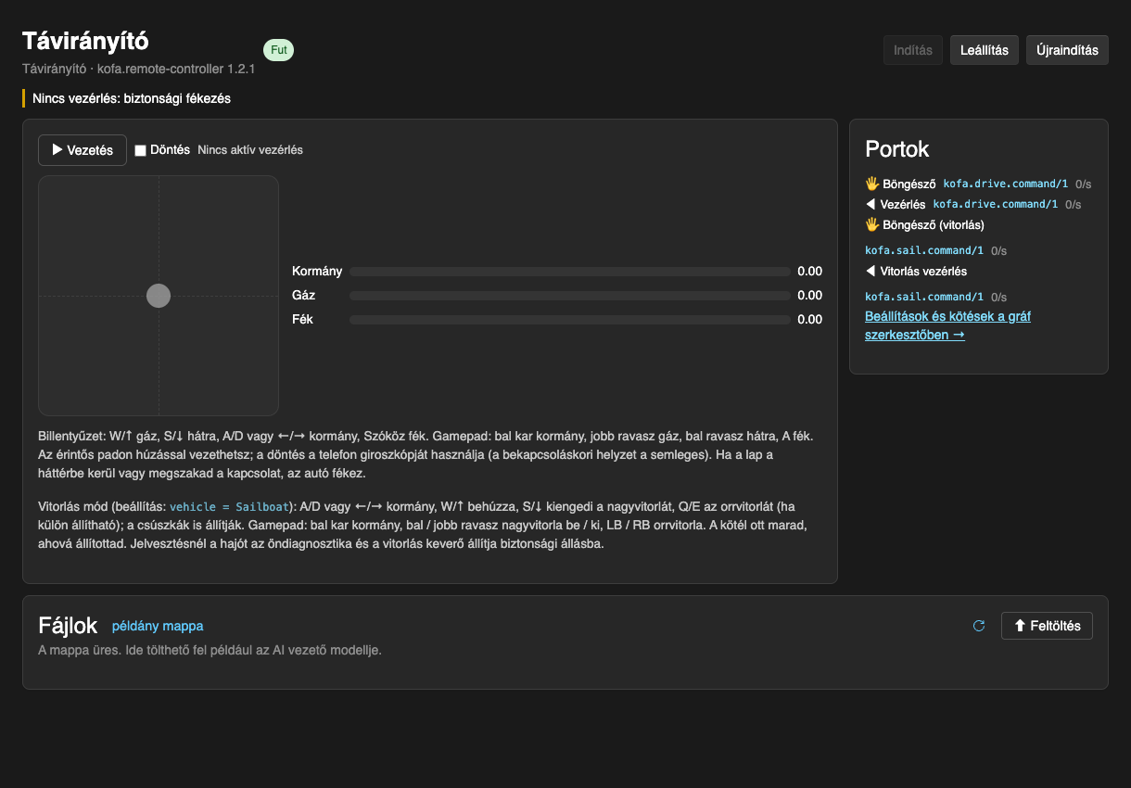Click the 0.00 value in the Gáz row
Screen dimensions: 1131x788
(x=809, y=296)
